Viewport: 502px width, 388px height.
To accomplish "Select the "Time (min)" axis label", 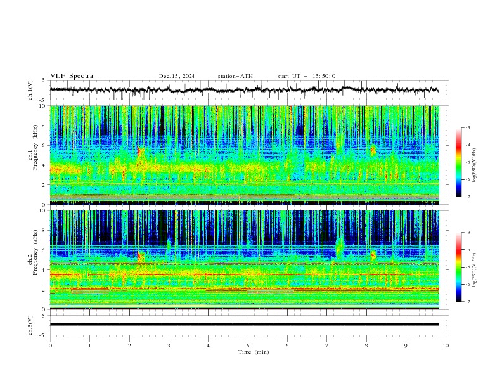I will [x=254, y=352].
